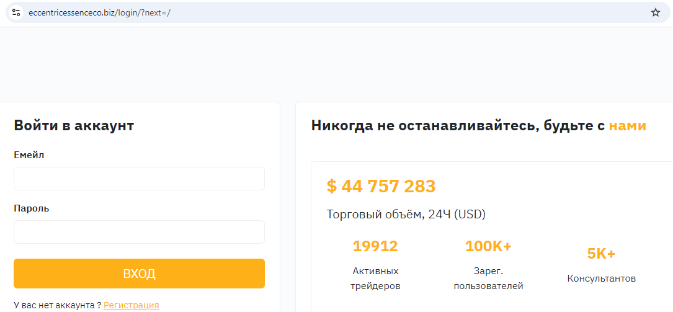Click the У вас нет аккаунта text
673x312 pixels.
(58, 305)
